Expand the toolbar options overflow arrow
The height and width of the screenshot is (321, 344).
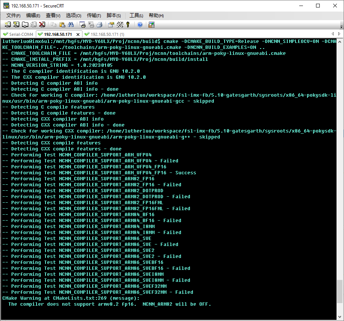pos(341,27)
